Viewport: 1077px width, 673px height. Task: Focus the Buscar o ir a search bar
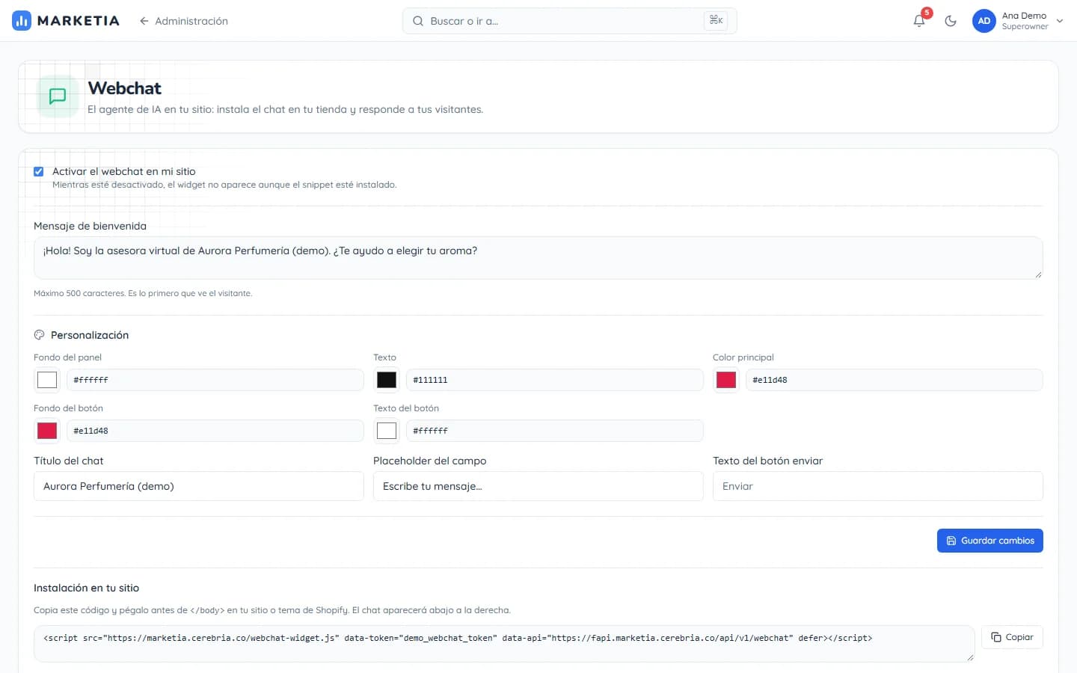[x=569, y=21]
